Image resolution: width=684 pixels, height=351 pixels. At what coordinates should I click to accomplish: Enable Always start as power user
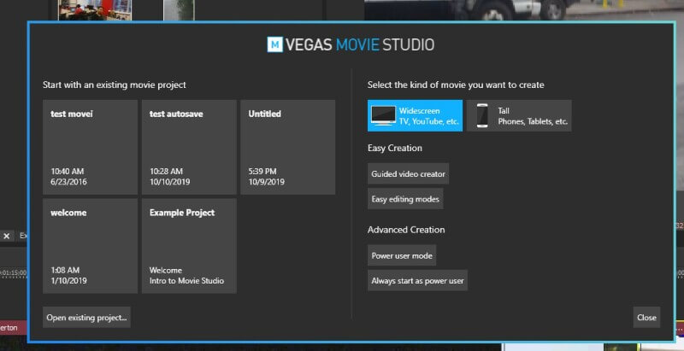417,280
